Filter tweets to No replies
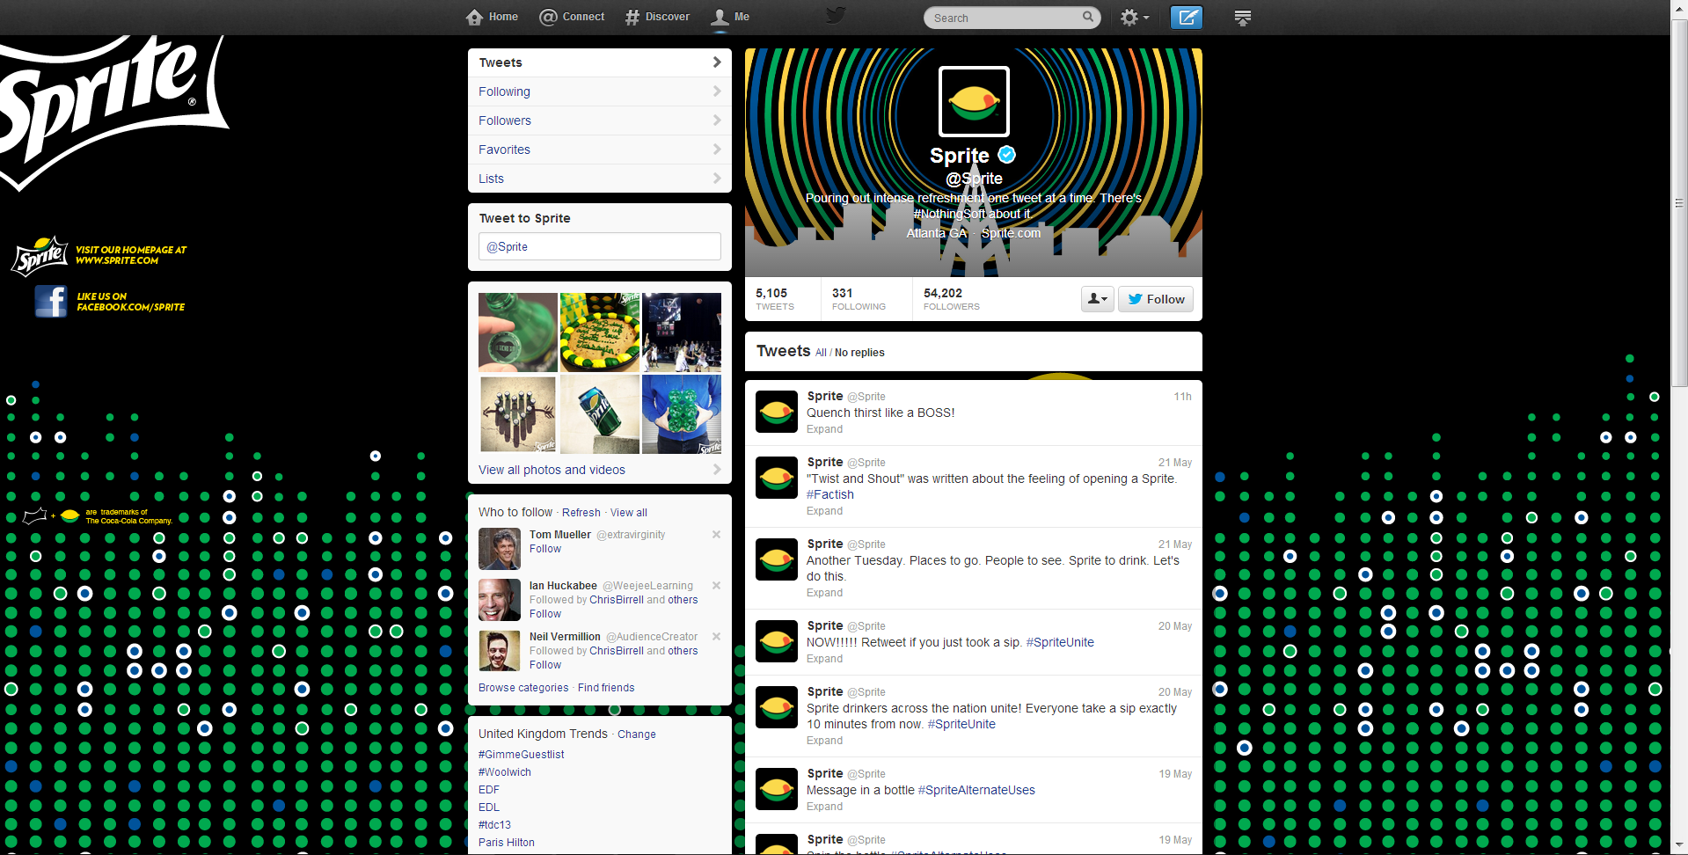Screen dimensions: 1688x855 click(859, 353)
